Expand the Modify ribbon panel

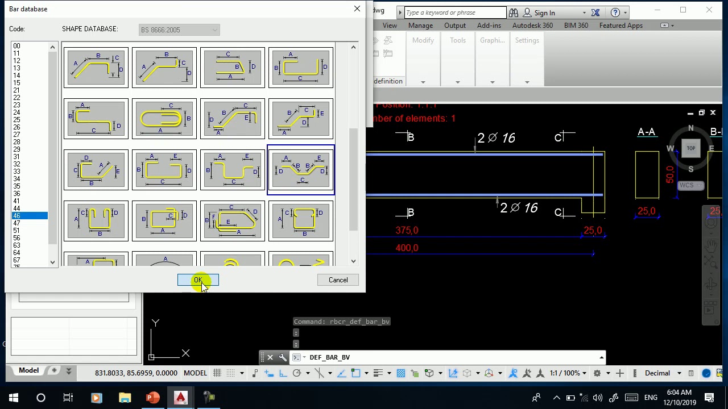pyautogui.click(x=423, y=82)
